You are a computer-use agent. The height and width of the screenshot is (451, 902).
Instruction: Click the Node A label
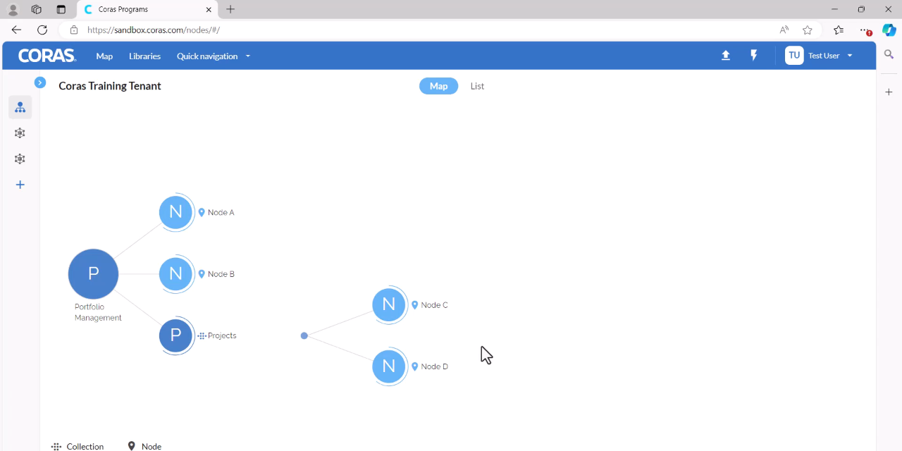point(221,212)
